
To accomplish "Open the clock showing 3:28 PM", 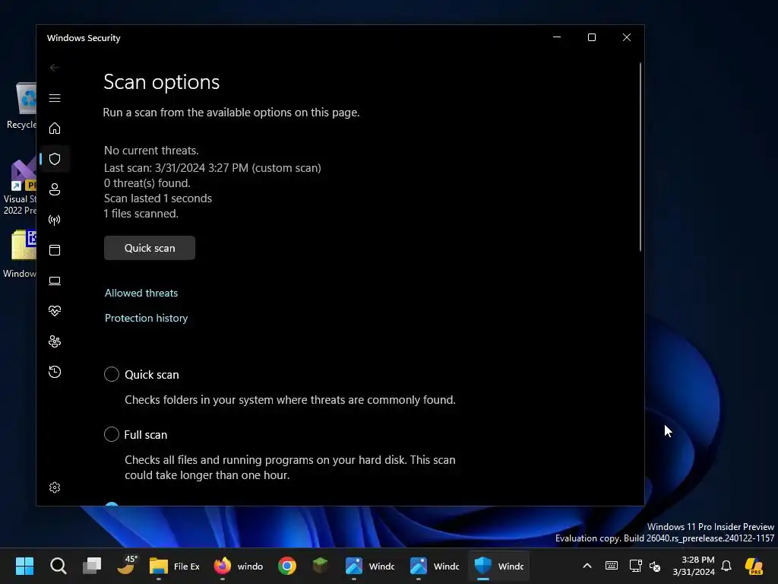I will click(x=694, y=566).
